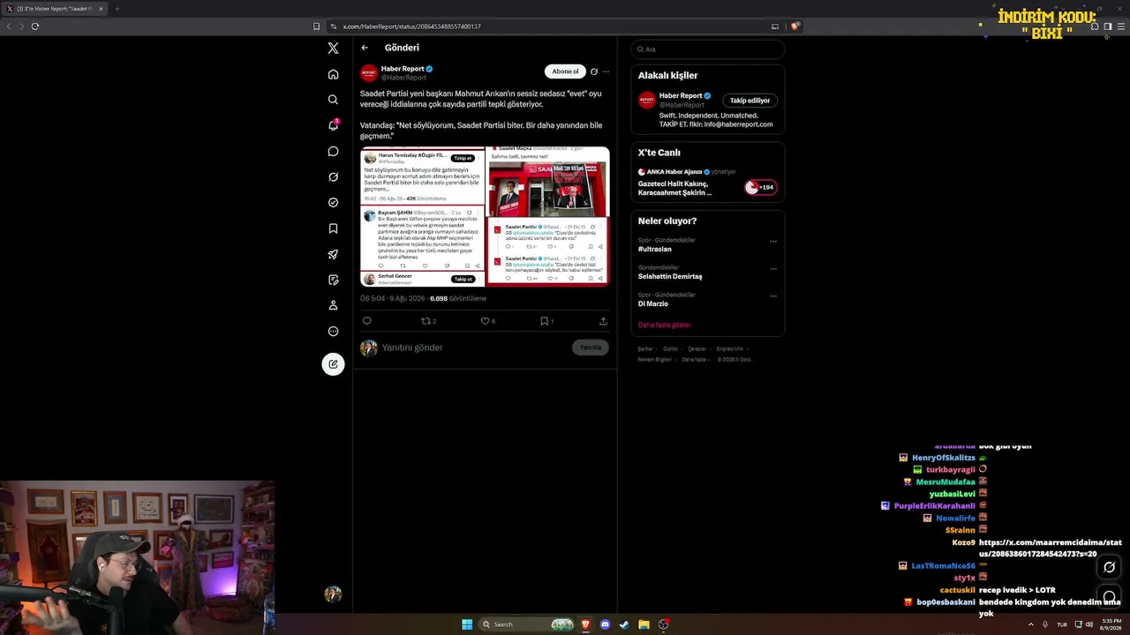This screenshot has height=635, width=1130.
Task: Open Discord from taskbar
Action: (605, 624)
